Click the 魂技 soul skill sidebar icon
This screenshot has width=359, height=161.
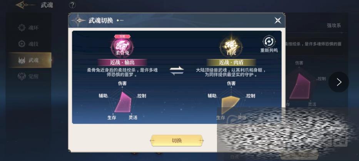coord(22,44)
